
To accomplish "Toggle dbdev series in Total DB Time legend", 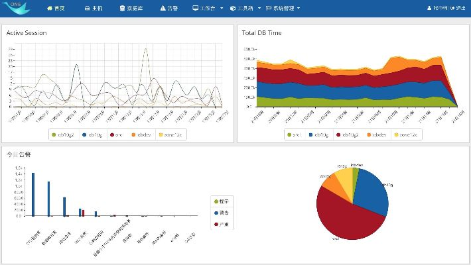I will [375, 134].
